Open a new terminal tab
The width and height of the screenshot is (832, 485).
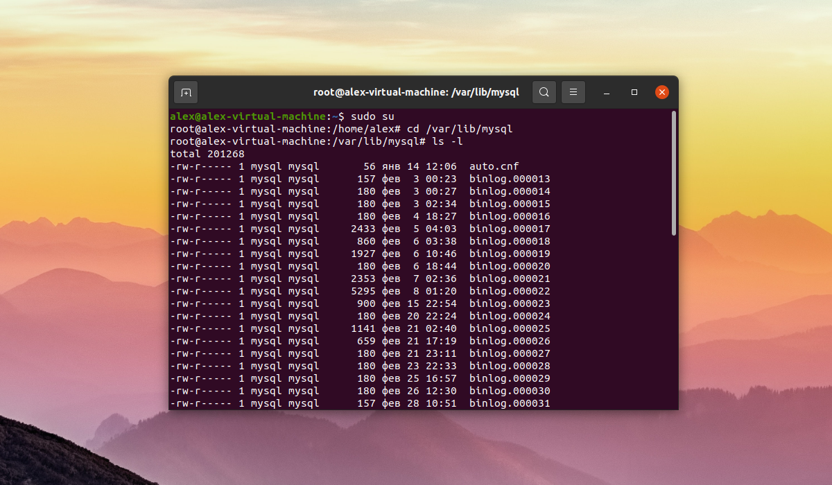[185, 91]
